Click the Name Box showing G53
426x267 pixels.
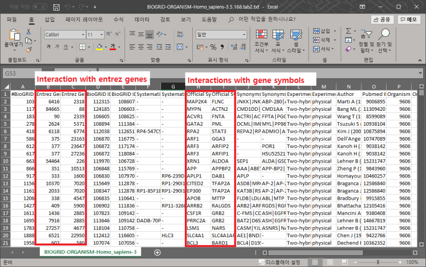(22, 74)
